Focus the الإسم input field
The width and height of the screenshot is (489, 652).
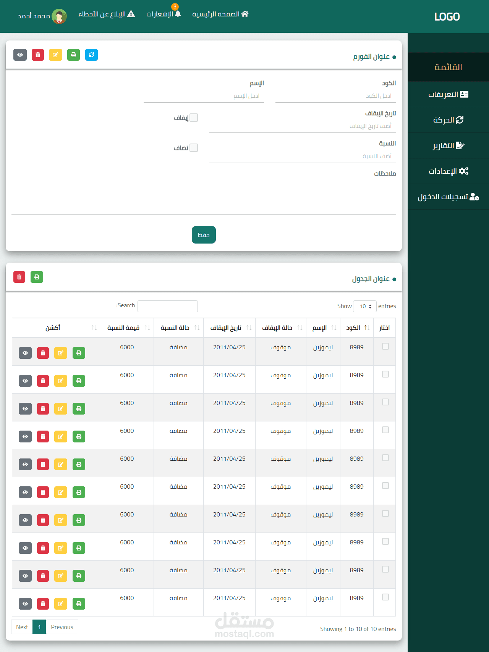[x=204, y=96]
